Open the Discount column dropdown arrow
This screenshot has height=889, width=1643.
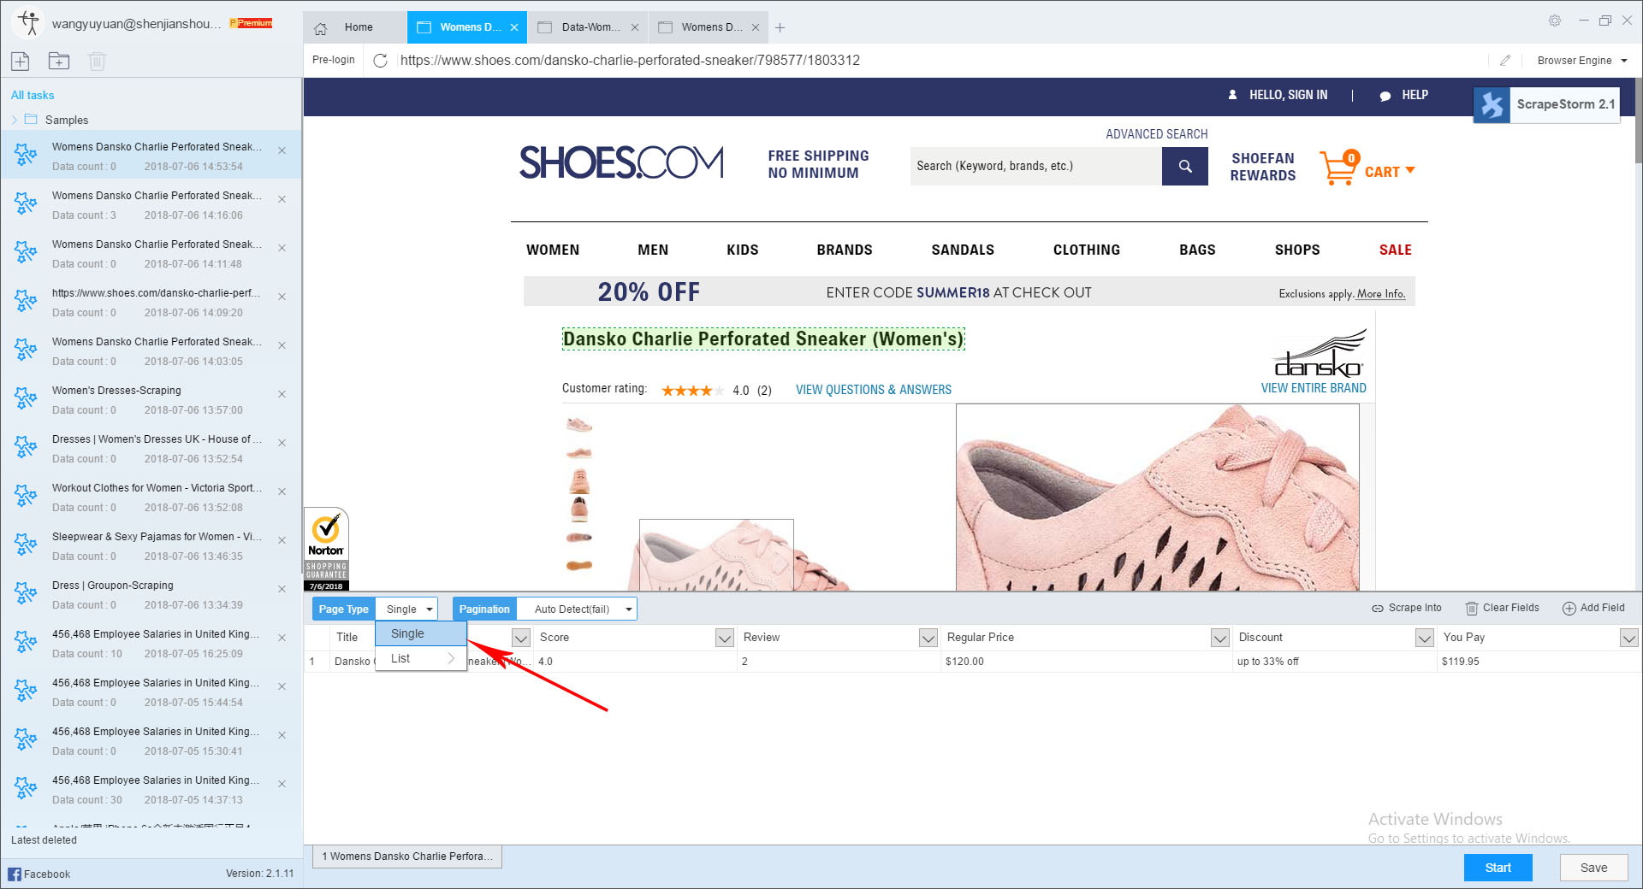tap(1425, 638)
